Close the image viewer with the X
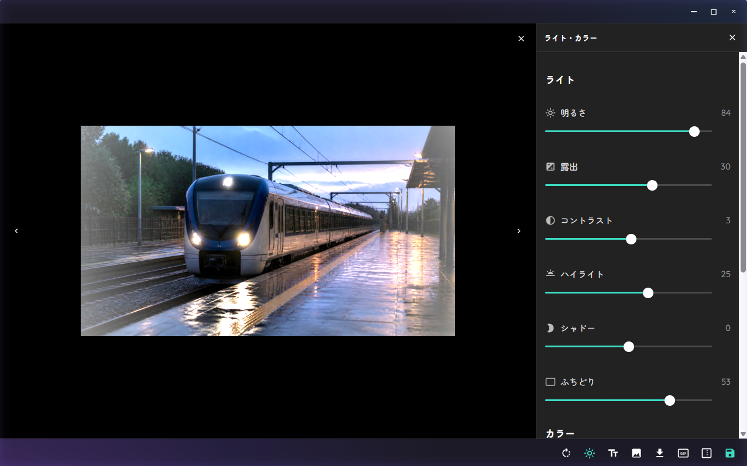Viewport: 747px width, 466px height. (521, 39)
